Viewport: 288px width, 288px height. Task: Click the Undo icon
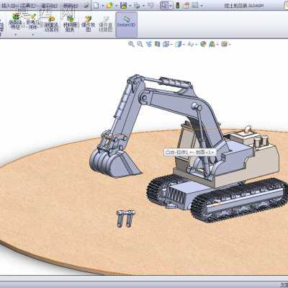[150, 5]
